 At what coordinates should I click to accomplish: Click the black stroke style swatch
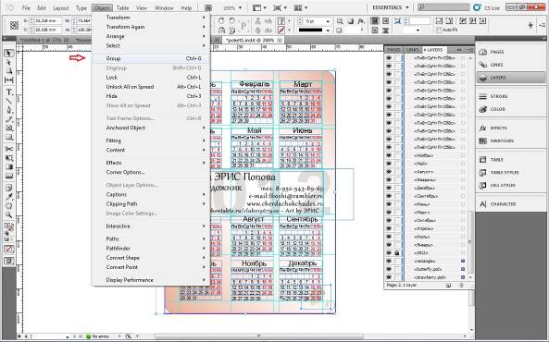point(310,31)
